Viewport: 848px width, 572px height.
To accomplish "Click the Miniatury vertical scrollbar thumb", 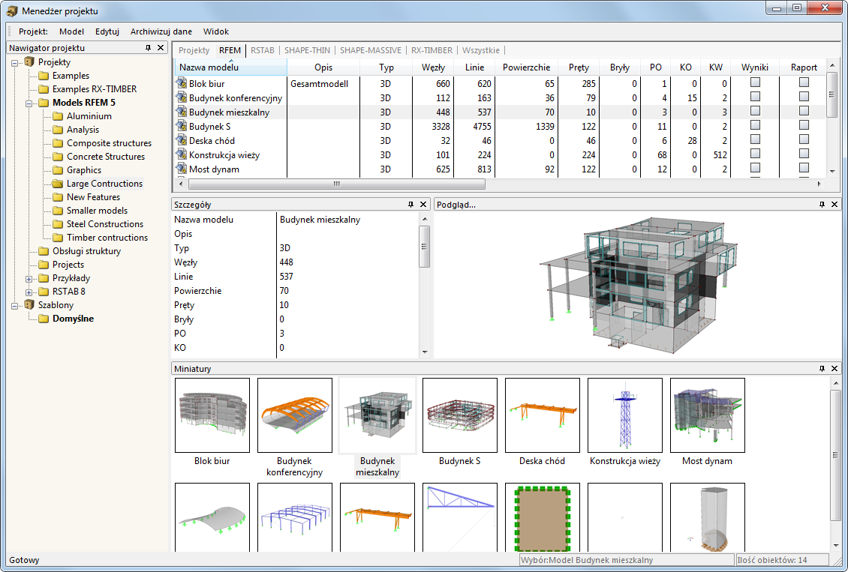I will click(835, 455).
